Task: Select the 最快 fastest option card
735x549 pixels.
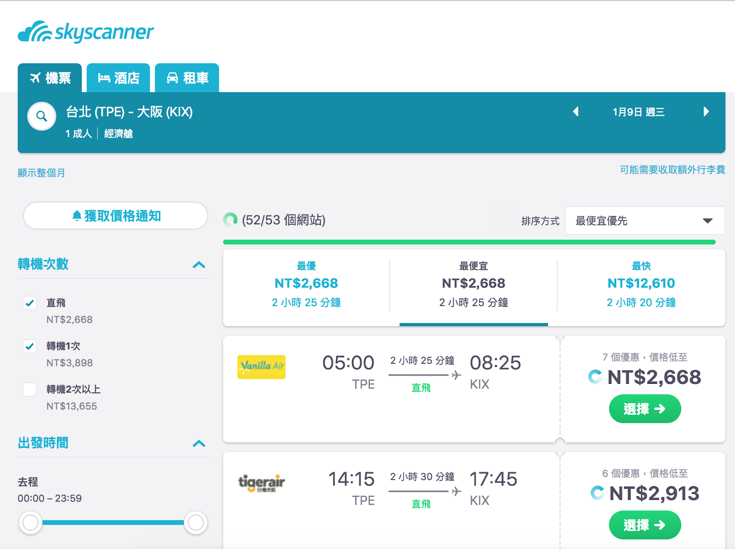Action: (641, 284)
